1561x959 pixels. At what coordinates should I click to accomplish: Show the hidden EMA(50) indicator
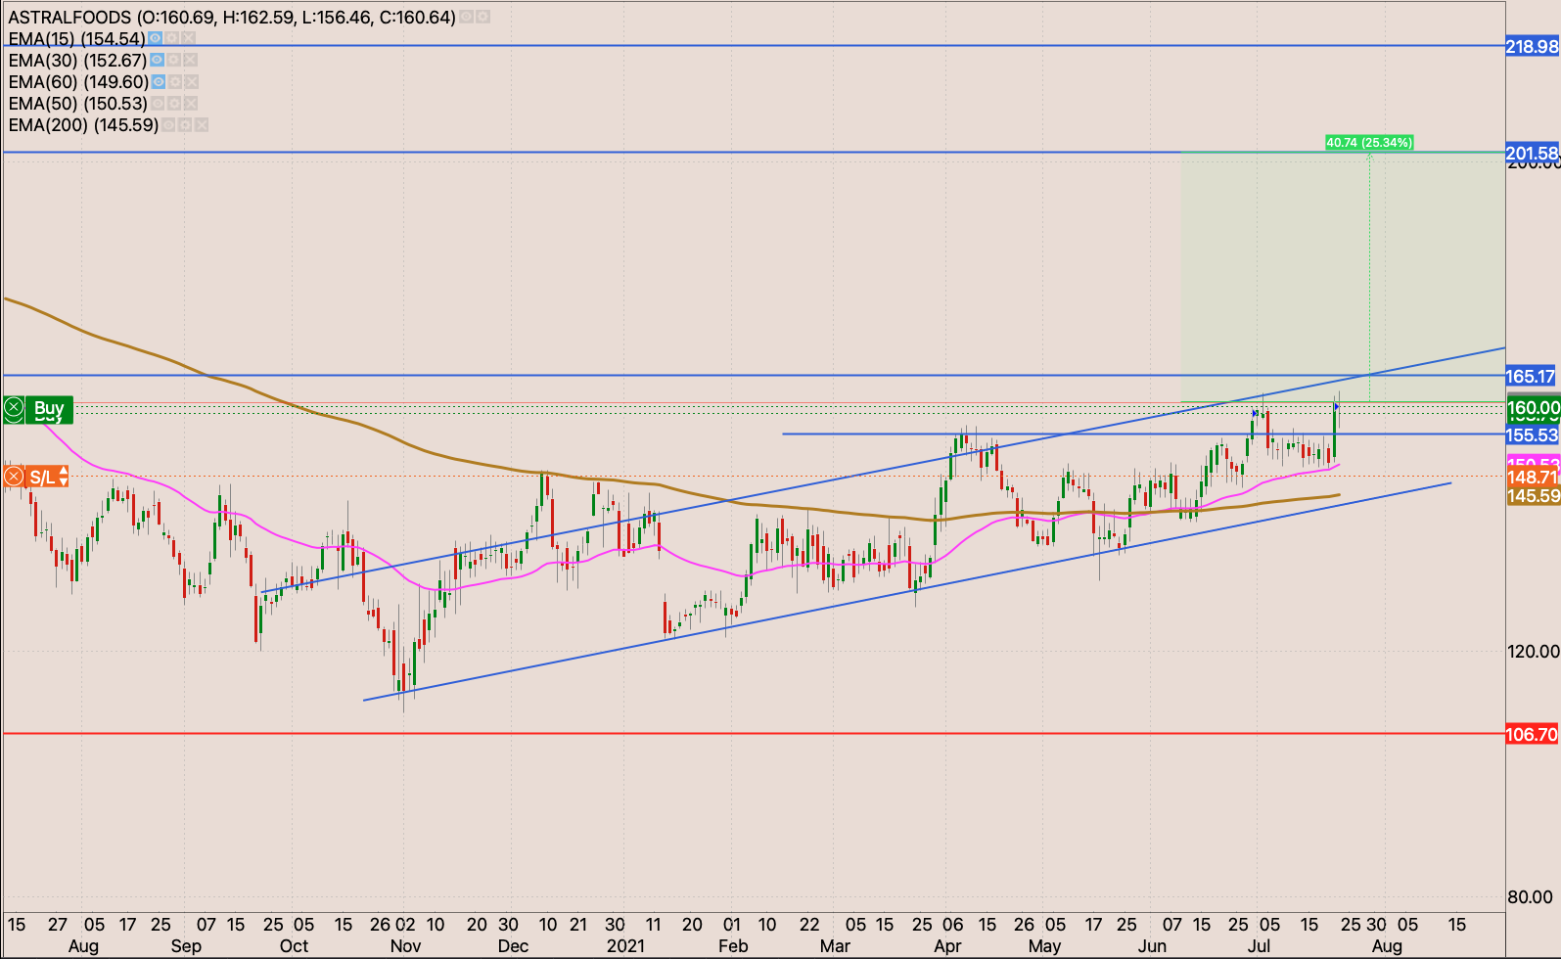pos(157,104)
